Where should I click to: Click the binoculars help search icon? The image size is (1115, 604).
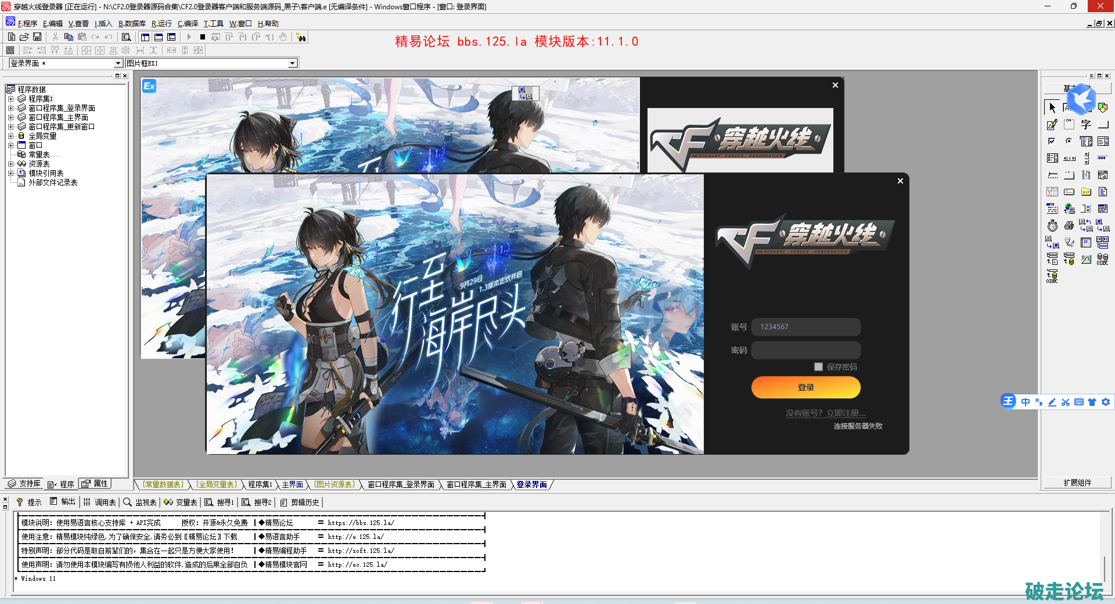(301, 37)
